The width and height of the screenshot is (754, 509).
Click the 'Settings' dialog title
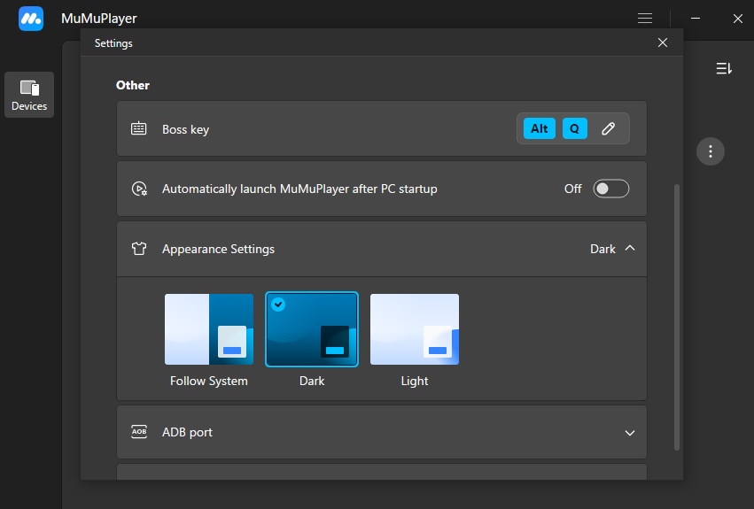113,43
